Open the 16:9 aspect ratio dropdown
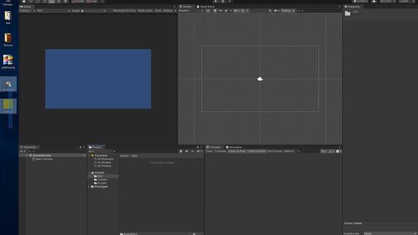418x235 pixels. [54, 10]
